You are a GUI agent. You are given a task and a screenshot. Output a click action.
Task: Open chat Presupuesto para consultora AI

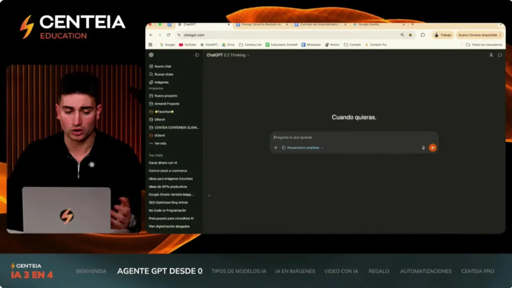point(171,218)
